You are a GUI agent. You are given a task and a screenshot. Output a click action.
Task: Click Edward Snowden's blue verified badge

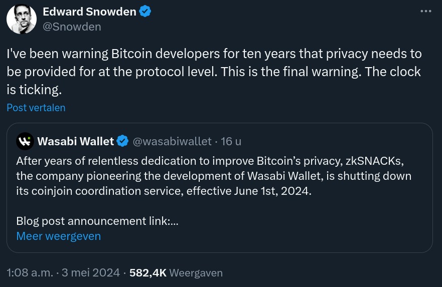145,12
